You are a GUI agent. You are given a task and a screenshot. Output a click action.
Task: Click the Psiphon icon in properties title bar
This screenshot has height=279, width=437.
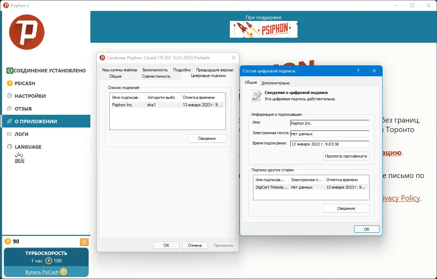(102, 58)
